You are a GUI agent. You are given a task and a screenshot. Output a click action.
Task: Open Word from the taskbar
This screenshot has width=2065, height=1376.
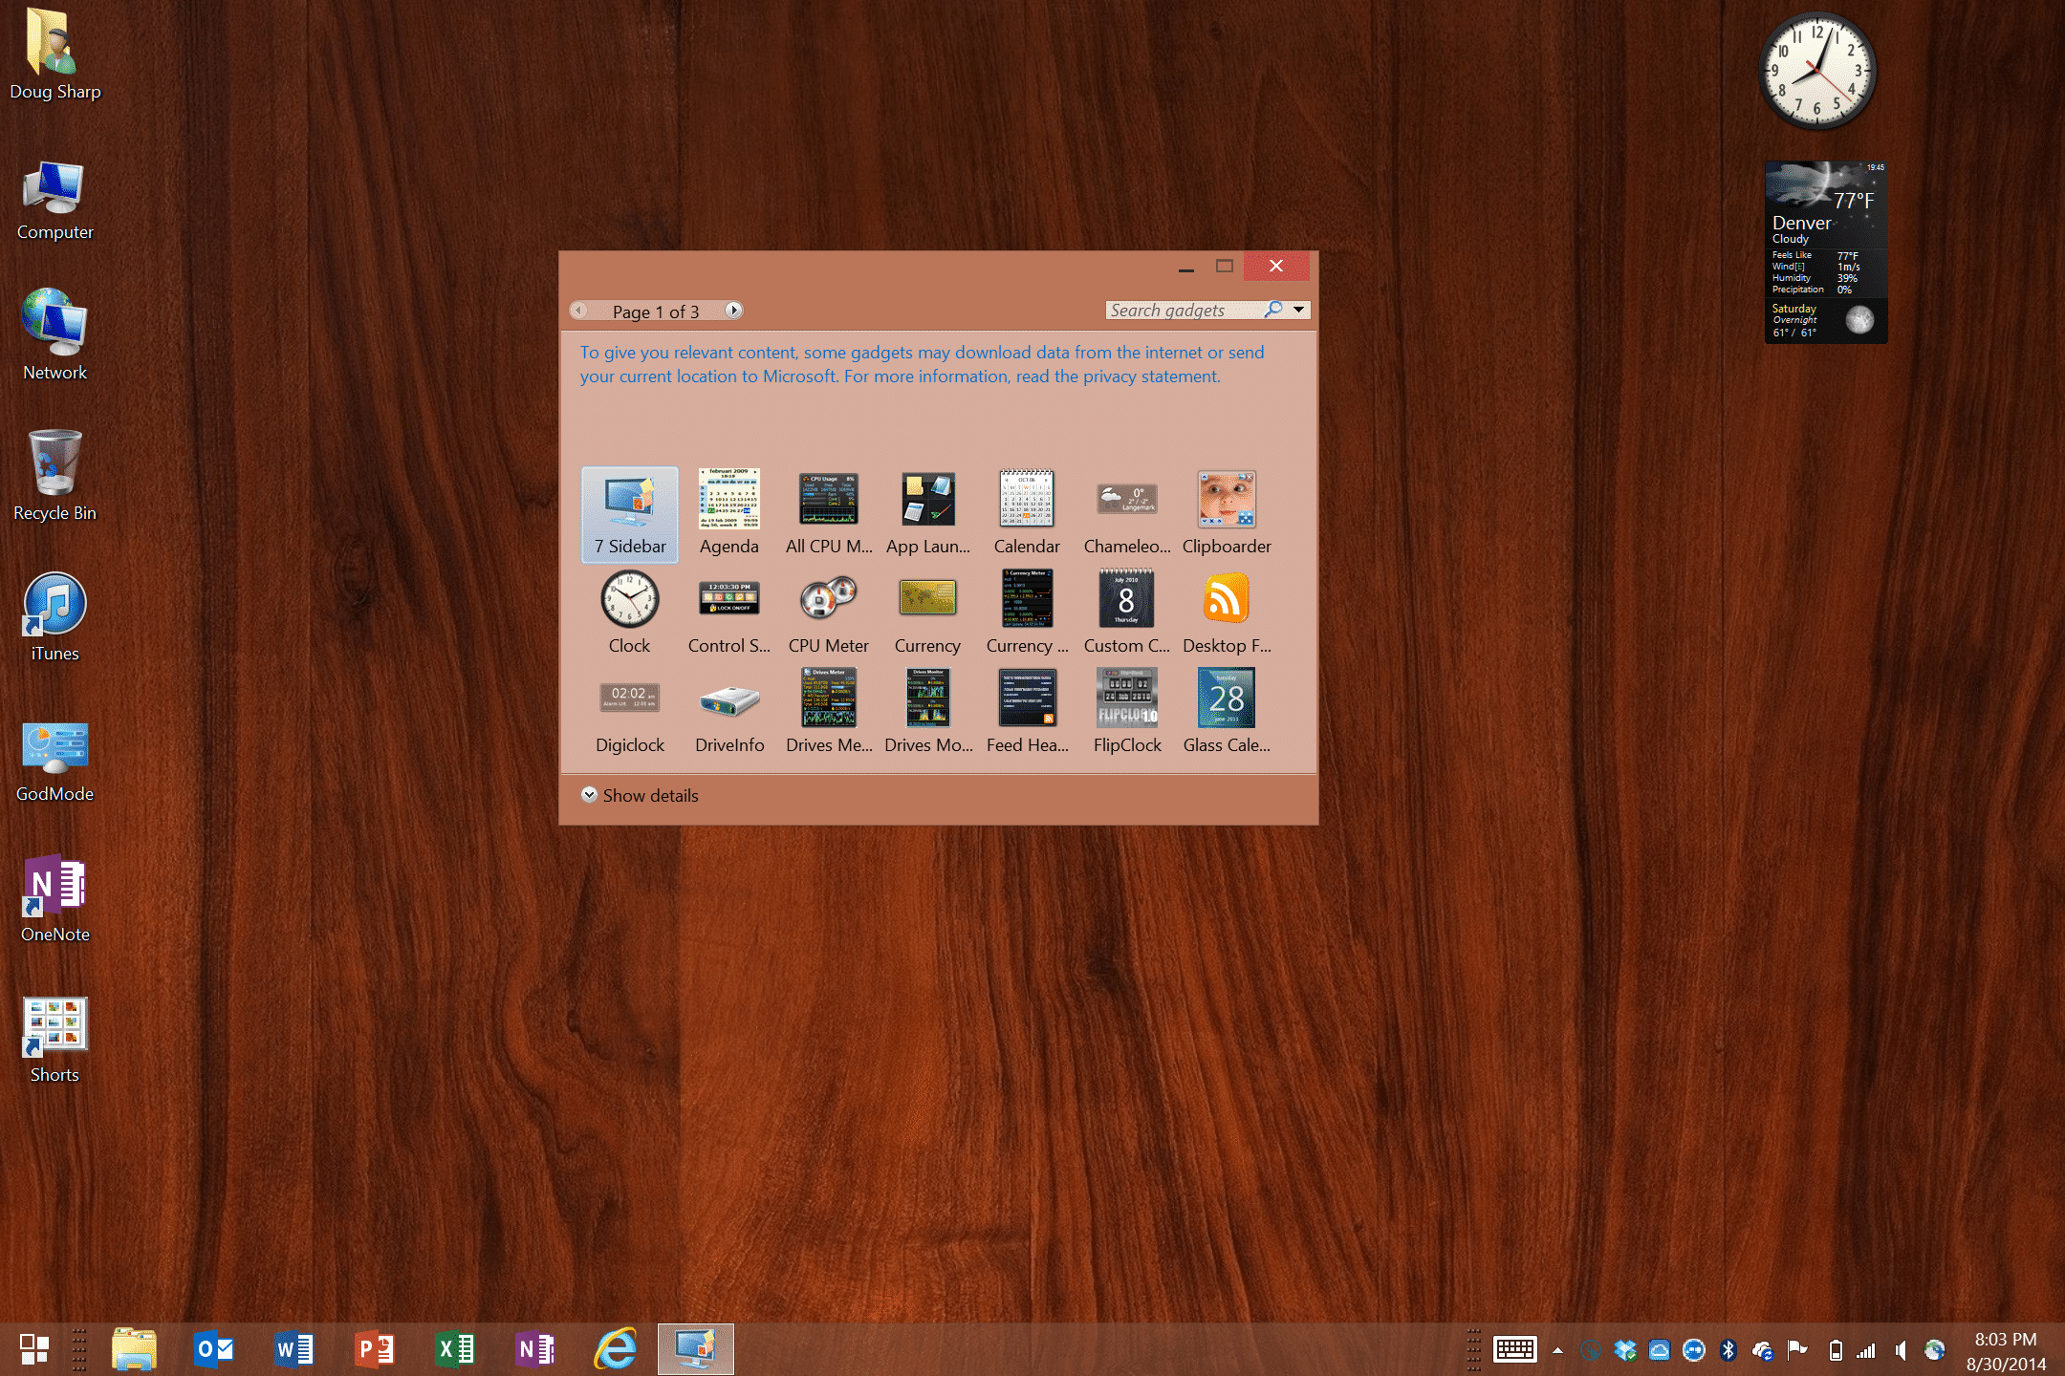(294, 1349)
